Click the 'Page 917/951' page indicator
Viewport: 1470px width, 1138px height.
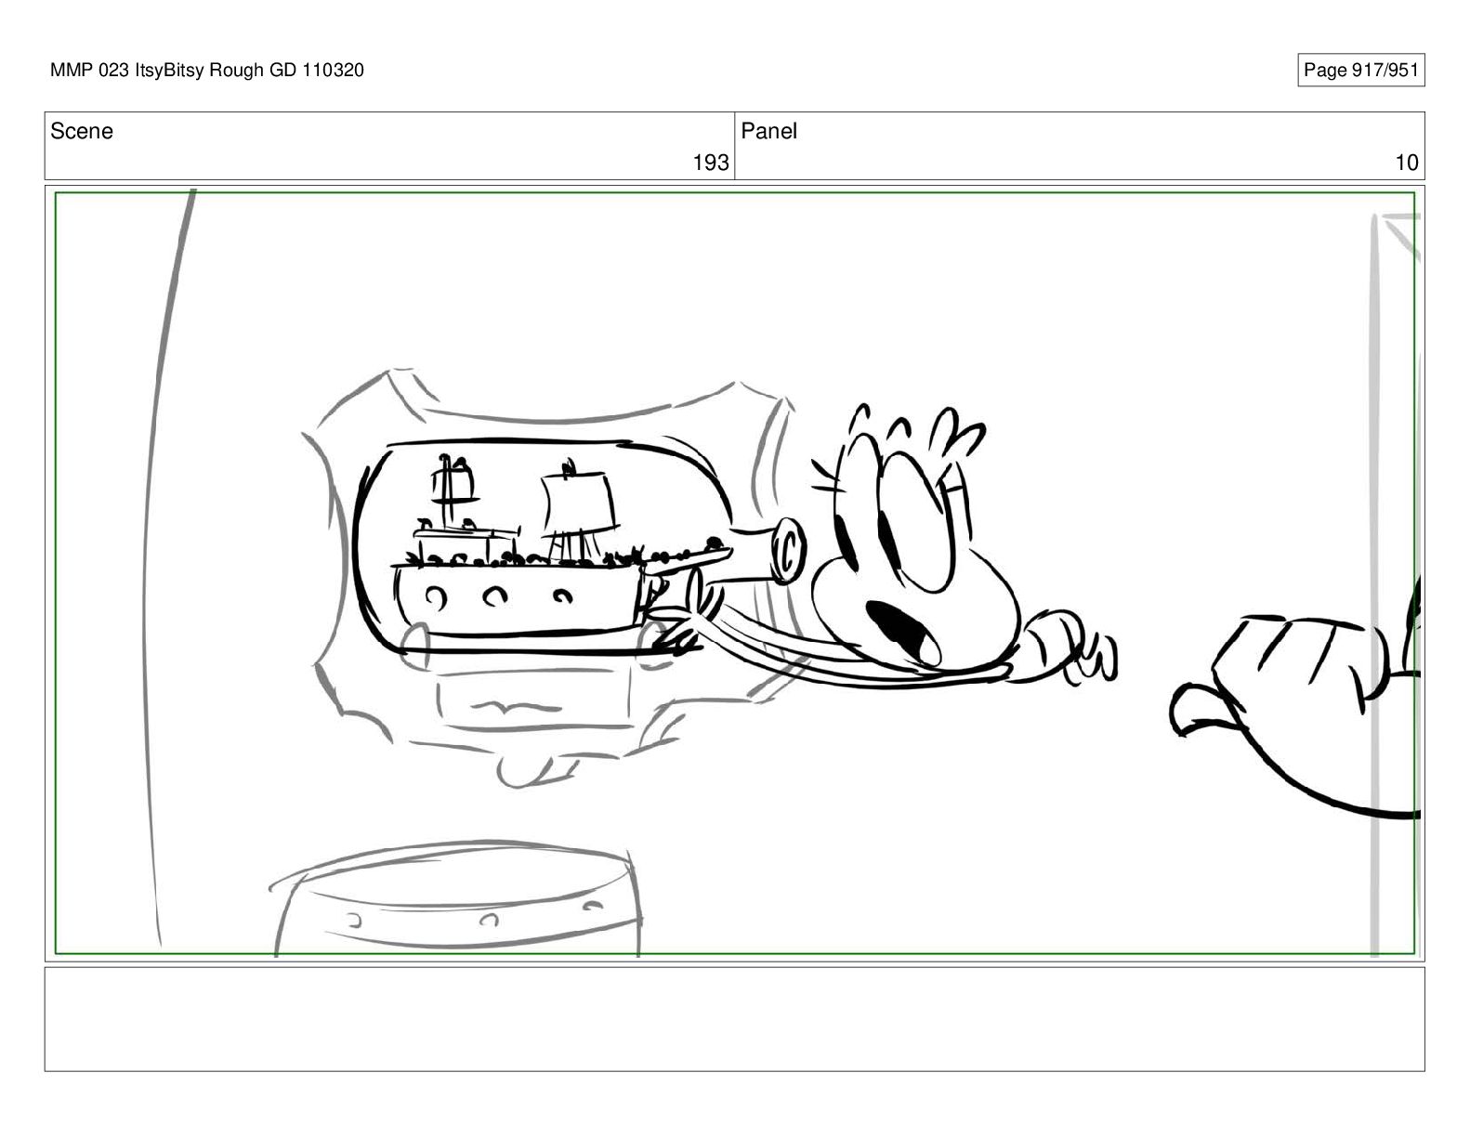tap(1360, 70)
